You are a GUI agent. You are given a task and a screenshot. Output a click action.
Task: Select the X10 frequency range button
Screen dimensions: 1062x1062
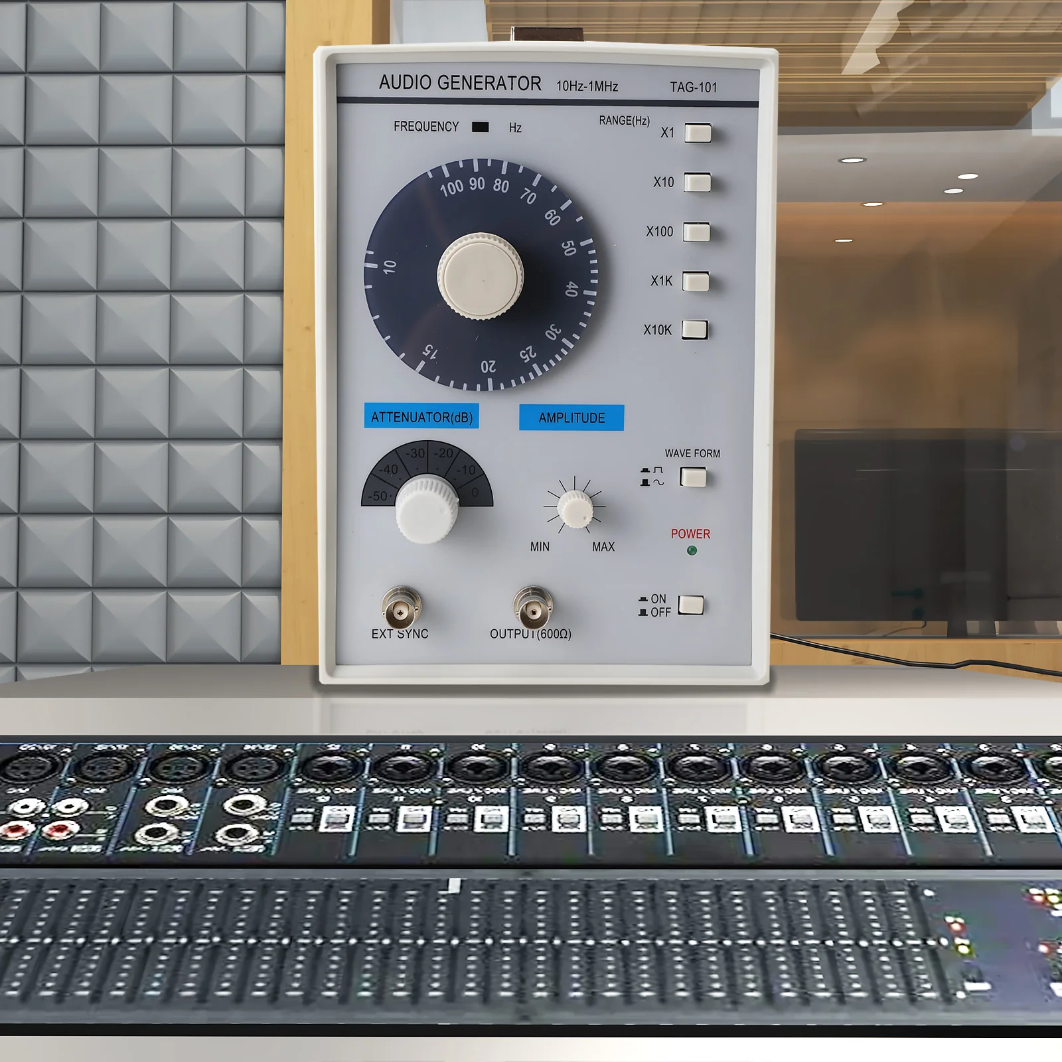697,182
